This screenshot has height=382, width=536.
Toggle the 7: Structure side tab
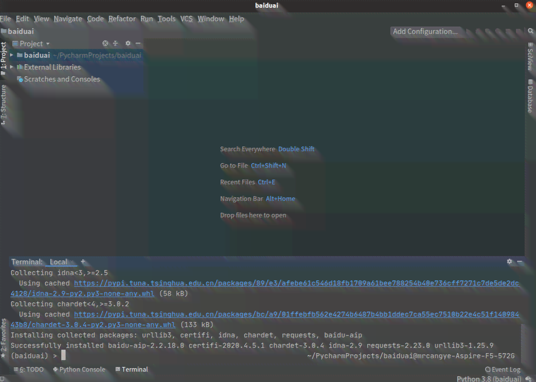coord(3,105)
